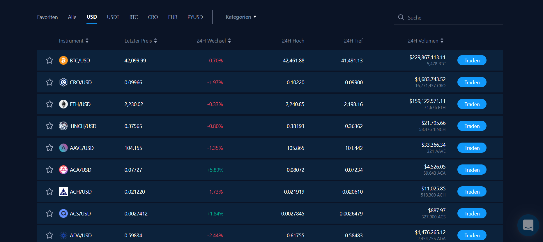Click Traden for ADA/USD
Viewport: 543px width, 242px height.
coord(472,235)
